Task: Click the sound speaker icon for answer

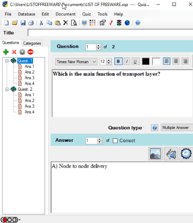Action: 171,154
